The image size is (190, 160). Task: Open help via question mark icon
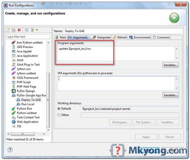coord(10,150)
